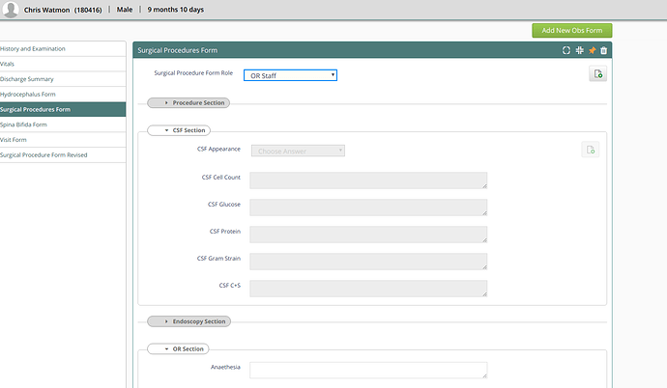Click the CSF Protein text field
Screen dimensions: 667x388
pos(368,235)
